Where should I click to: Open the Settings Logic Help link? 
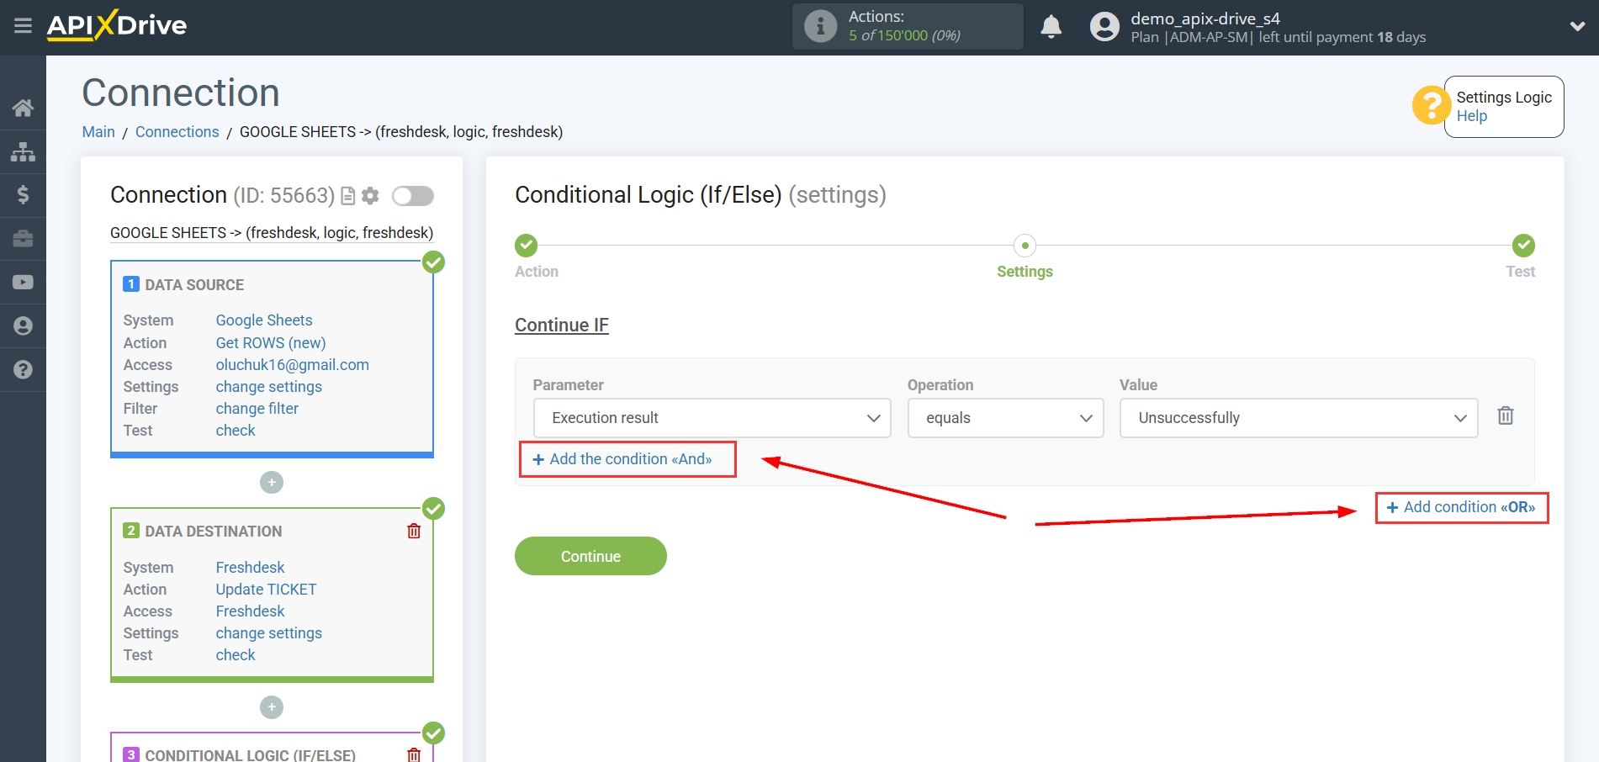tap(1471, 116)
